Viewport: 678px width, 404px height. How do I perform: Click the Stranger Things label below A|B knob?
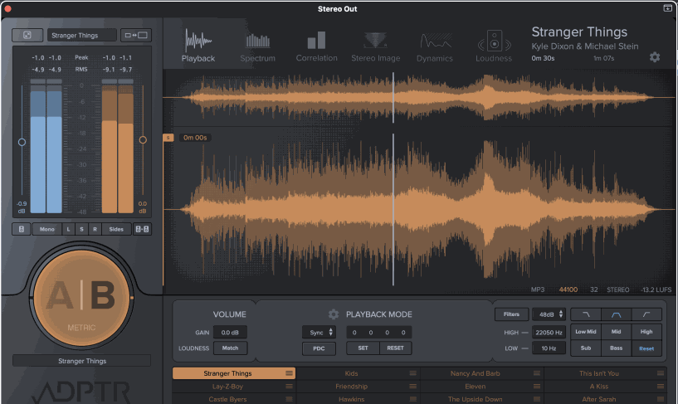81,361
